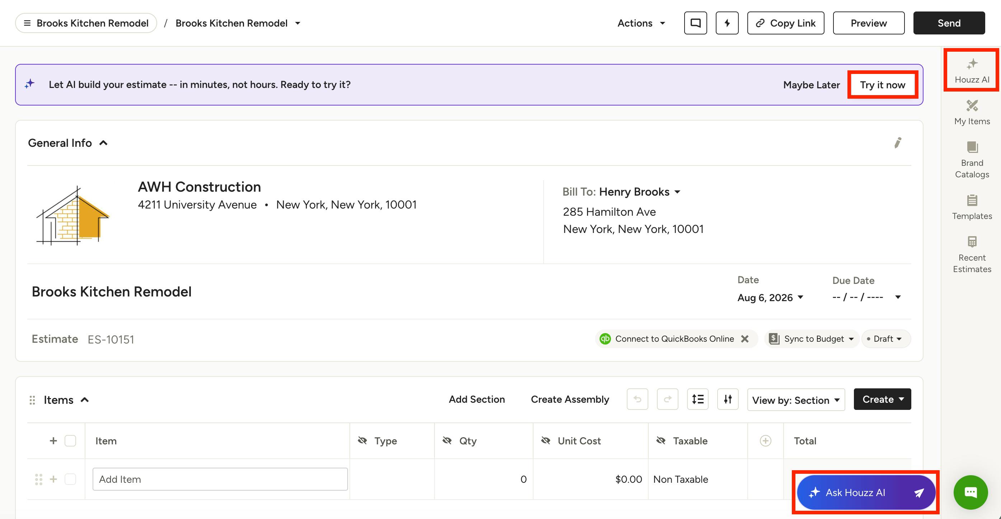Image resolution: width=1001 pixels, height=519 pixels.
Task: Open the comments icon in the top bar
Action: [x=695, y=23]
